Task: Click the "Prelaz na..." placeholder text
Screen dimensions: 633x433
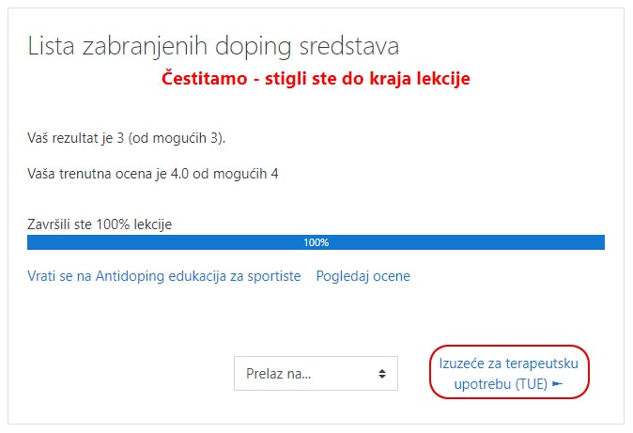Action: [278, 374]
